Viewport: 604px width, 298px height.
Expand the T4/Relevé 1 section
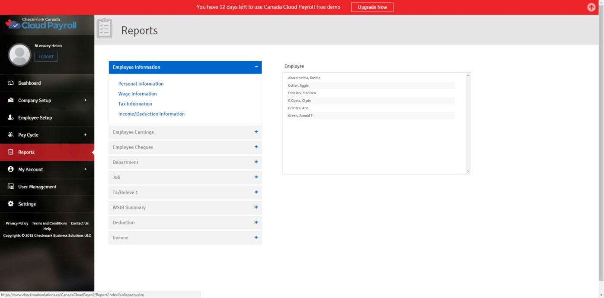256,192
